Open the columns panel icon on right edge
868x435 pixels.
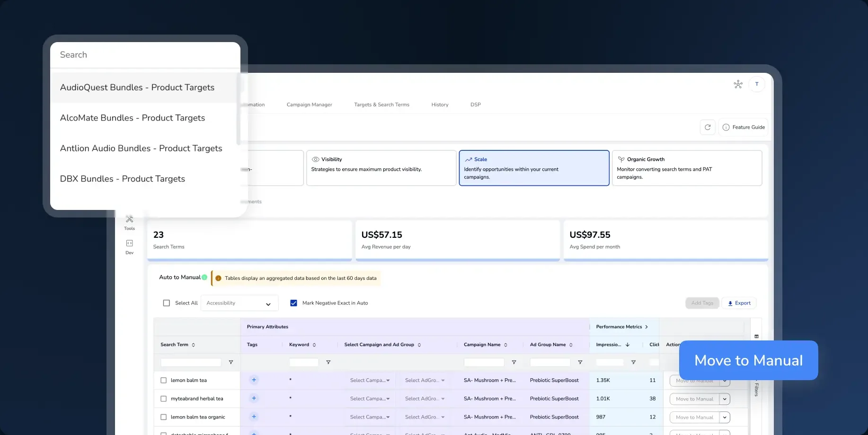point(756,336)
